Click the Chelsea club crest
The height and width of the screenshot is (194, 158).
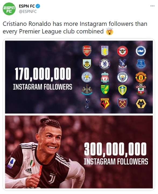pyautogui.click(x=105, y=64)
